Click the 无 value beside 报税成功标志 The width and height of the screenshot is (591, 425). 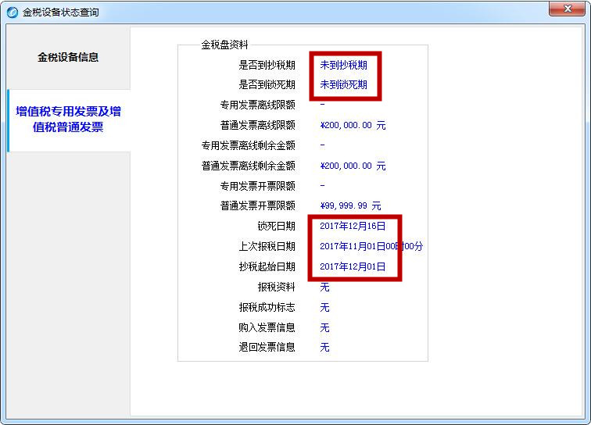point(324,308)
